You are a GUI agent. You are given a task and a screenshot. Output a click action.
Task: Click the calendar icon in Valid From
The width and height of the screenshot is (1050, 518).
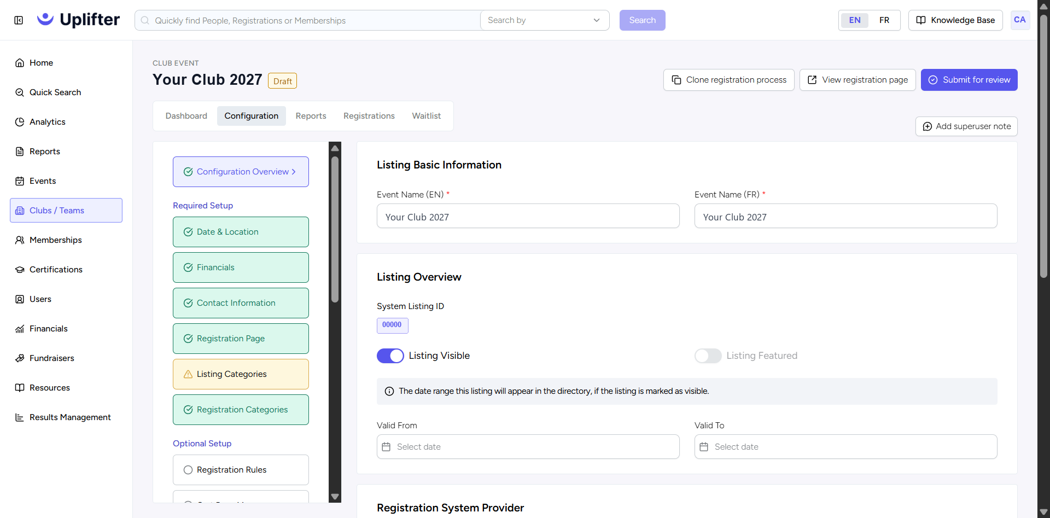pyautogui.click(x=386, y=447)
